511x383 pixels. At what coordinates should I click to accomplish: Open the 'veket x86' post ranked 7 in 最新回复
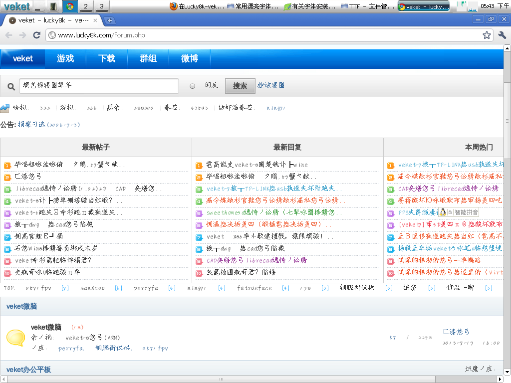[270, 236]
